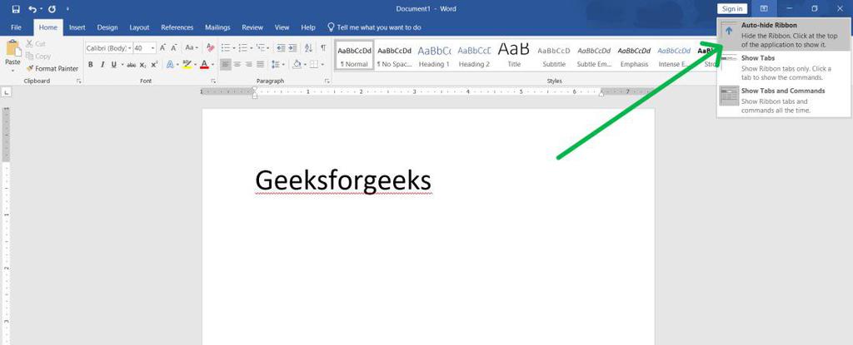Click the Shading paint bucket icon
Viewport: 853px width, 345px height.
pyautogui.click(x=297, y=65)
